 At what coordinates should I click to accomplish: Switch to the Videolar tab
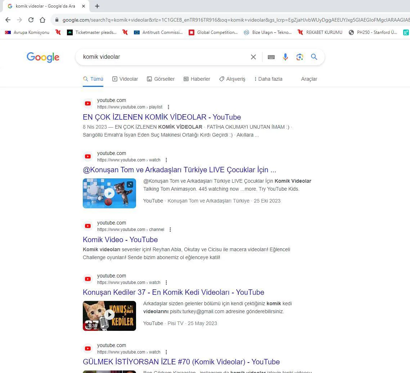click(125, 79)
